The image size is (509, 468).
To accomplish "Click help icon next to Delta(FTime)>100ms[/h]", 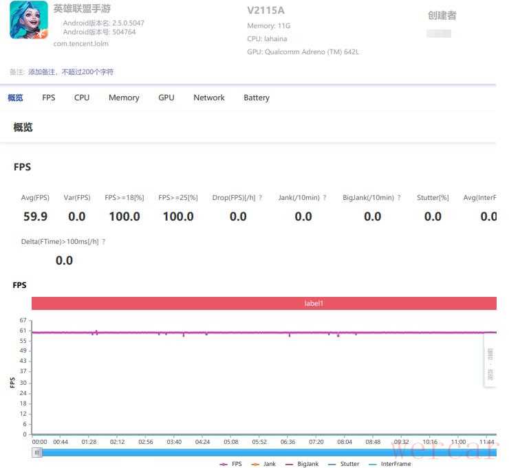I will click(x=104, y=242).
